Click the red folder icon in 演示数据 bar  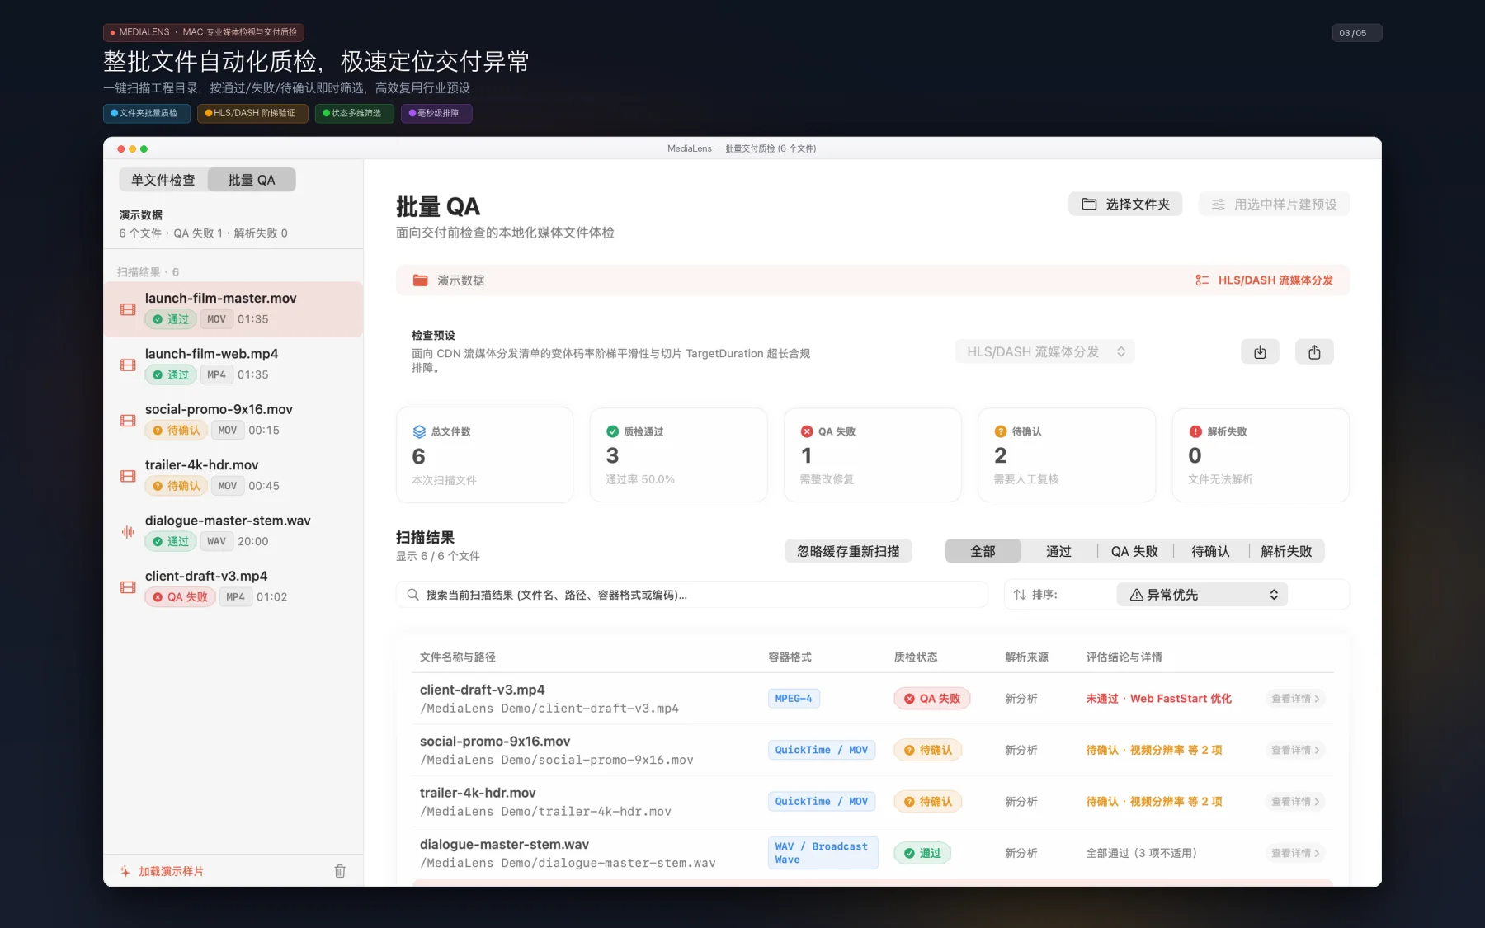420,280
